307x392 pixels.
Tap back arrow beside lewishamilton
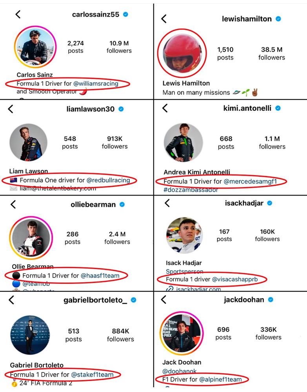[x=164, y=18]
